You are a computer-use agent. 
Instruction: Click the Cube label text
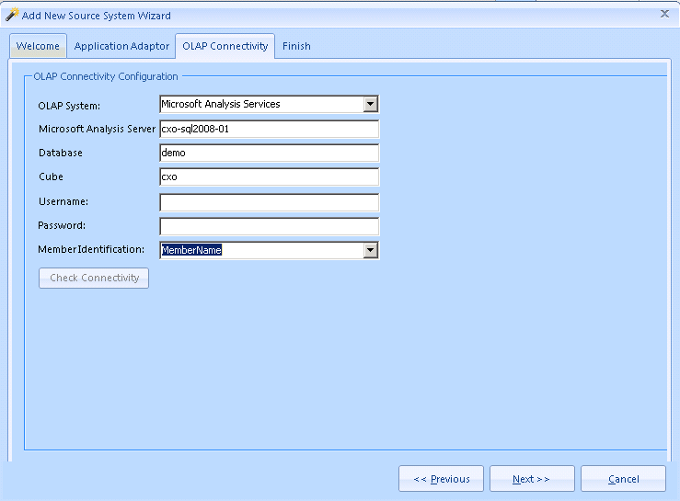[51, 176]
